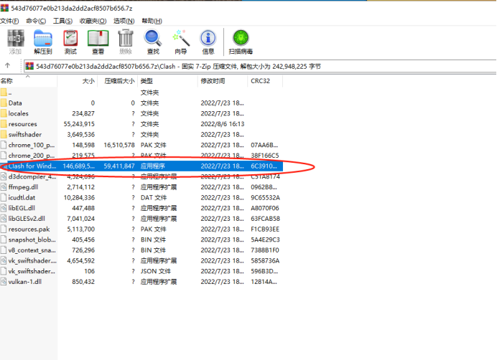This screenshot has width=497, height=360.
Task: Open 查找 (Find) magnifier tool
Action: coord(153,42)
